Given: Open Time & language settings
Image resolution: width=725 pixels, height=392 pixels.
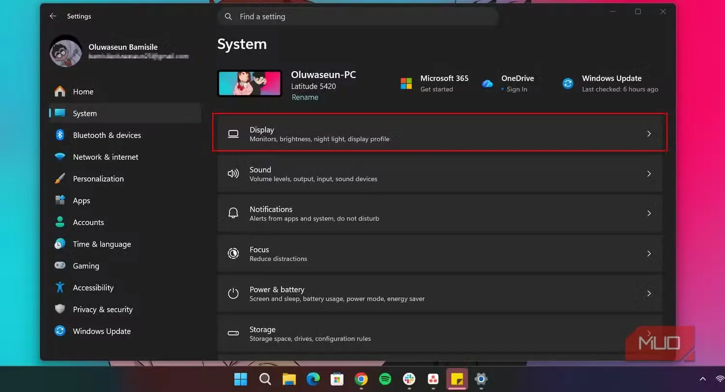Looking at the screenshot, I should (x=126, y=244).
